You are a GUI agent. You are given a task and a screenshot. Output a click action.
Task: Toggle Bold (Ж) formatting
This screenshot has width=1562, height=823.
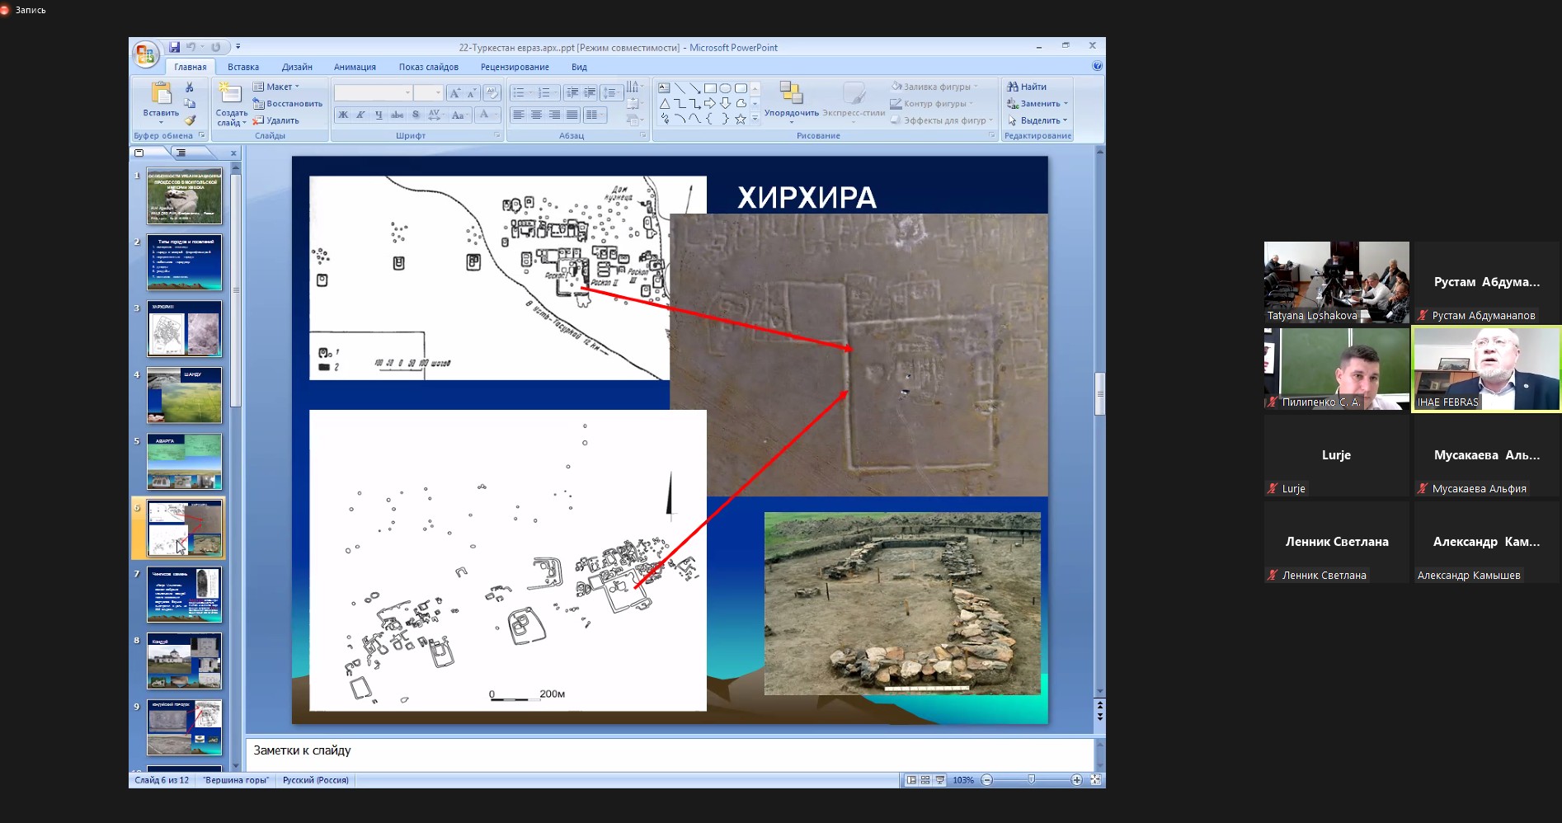point(343,115)
